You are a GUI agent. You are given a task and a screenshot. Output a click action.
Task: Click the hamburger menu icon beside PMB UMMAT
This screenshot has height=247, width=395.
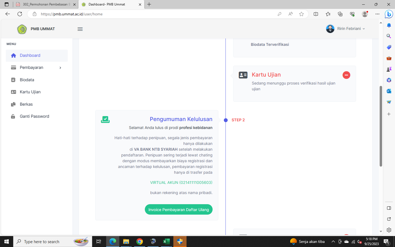[80, 29]
